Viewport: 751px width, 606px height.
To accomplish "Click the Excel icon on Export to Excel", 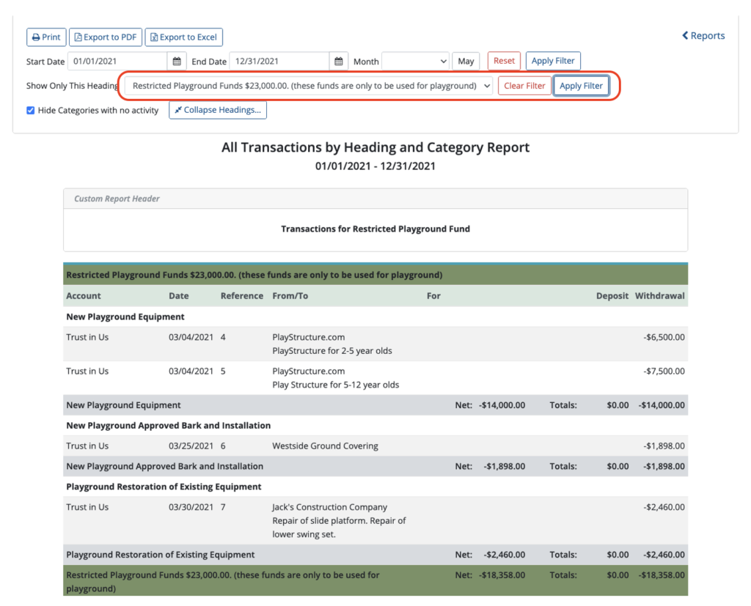I will click(154, 37).
